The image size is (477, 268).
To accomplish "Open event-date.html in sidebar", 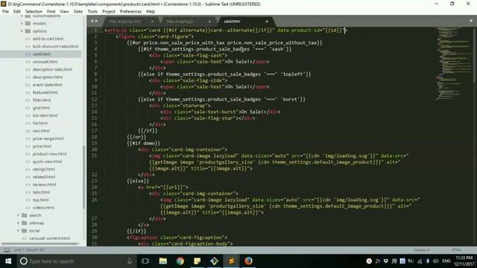I will (x=47, y=84).
